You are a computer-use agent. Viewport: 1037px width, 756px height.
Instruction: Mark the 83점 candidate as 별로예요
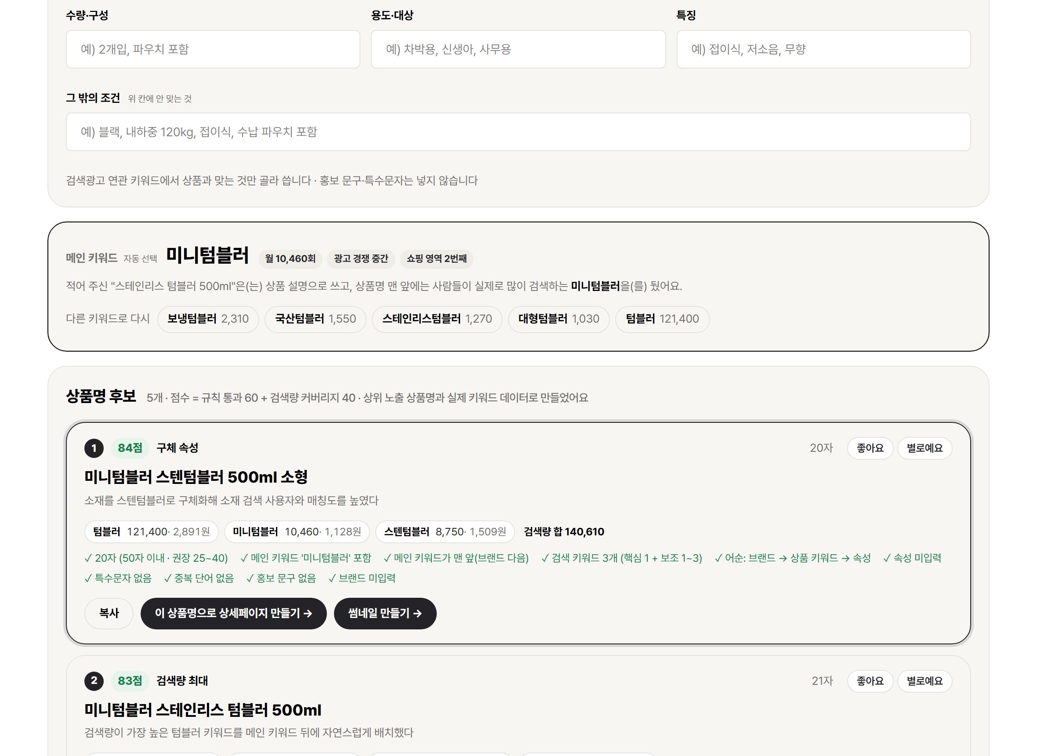pos(925,681)
